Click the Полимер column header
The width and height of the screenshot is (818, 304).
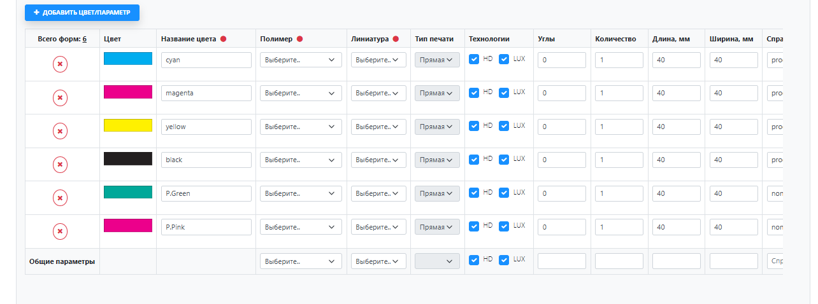[x=276, y=39]
